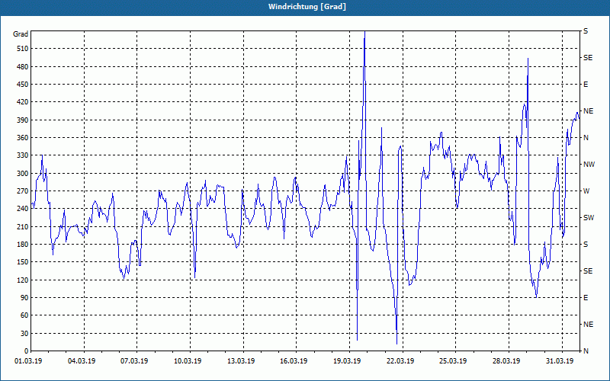Pick the 180 degree axis value
The height and width of the screenshot is (381, 610).
coord(23,245)
